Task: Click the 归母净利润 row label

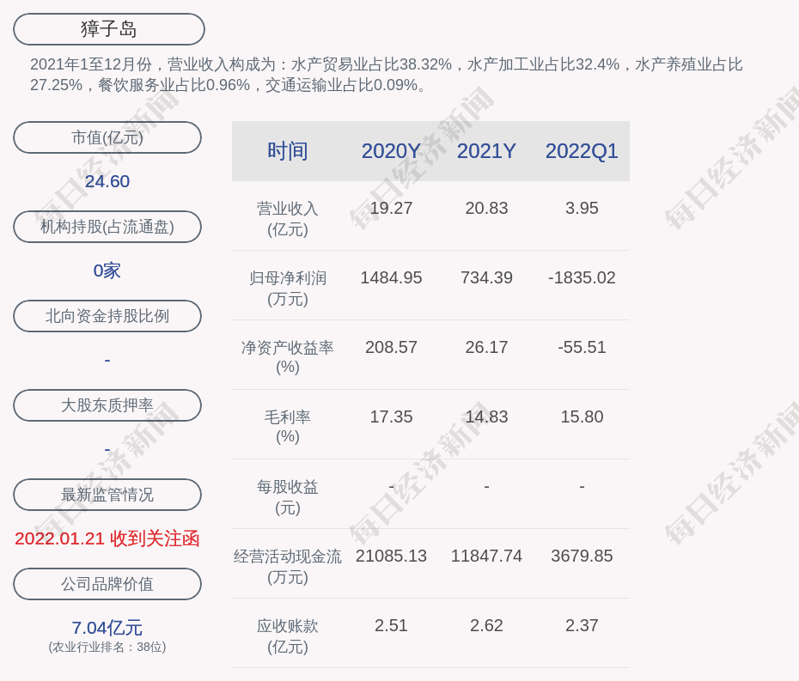Action: (287, 288)
